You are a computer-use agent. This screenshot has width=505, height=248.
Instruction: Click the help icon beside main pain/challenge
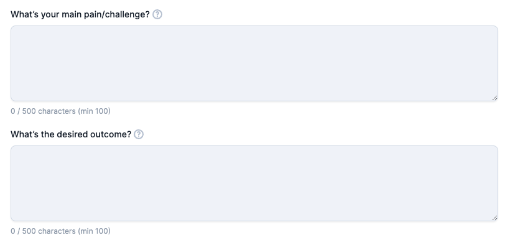pos(157,14)
